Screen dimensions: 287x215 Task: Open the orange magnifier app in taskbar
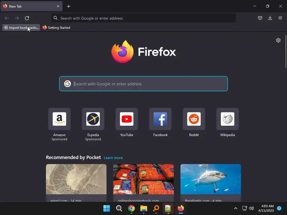pos(156,208)
